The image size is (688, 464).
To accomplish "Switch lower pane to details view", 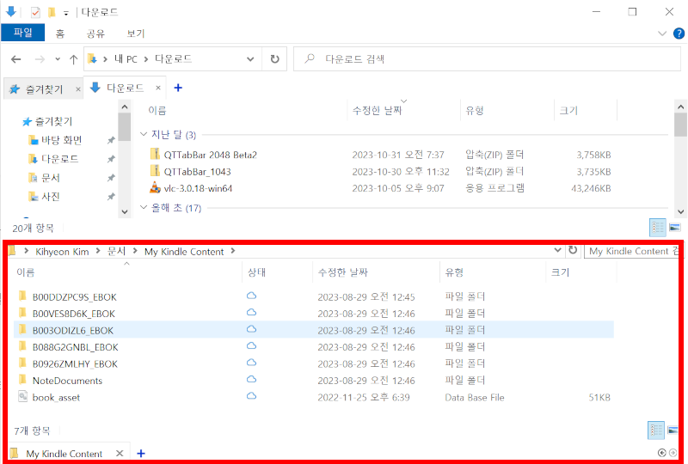I will pyautogui.click(x=655, y=430).
